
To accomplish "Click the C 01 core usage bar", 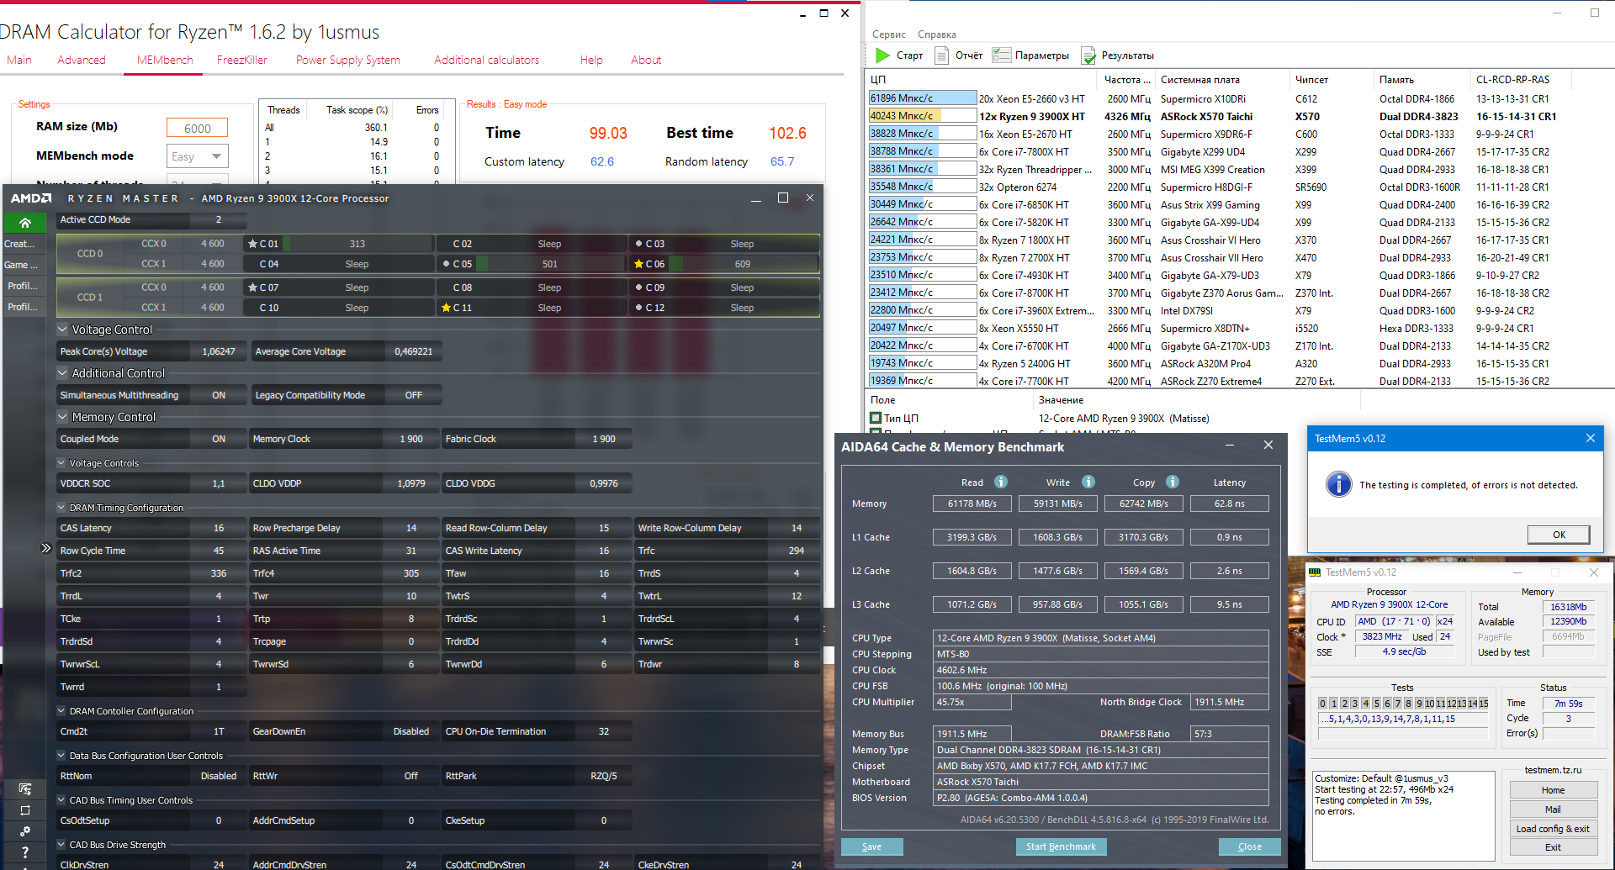I will (357, 244).
